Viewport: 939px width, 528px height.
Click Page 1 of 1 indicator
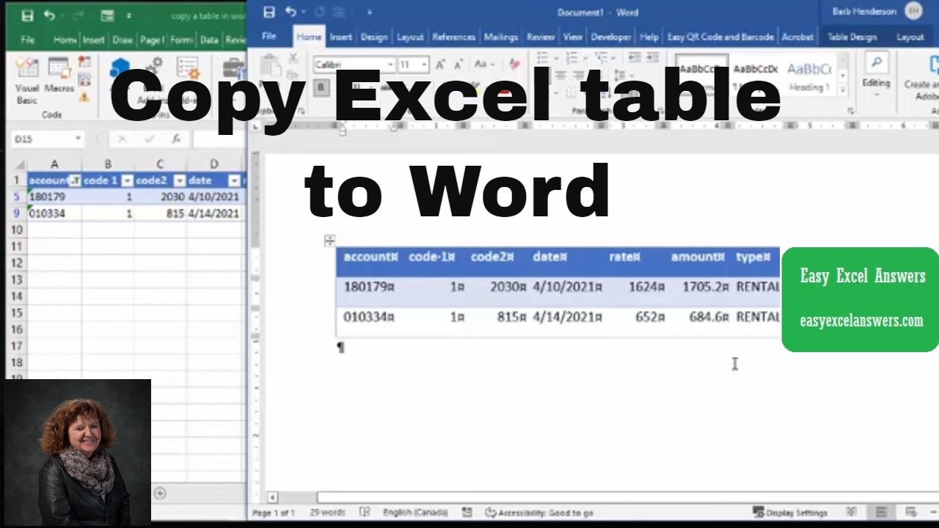273,513
